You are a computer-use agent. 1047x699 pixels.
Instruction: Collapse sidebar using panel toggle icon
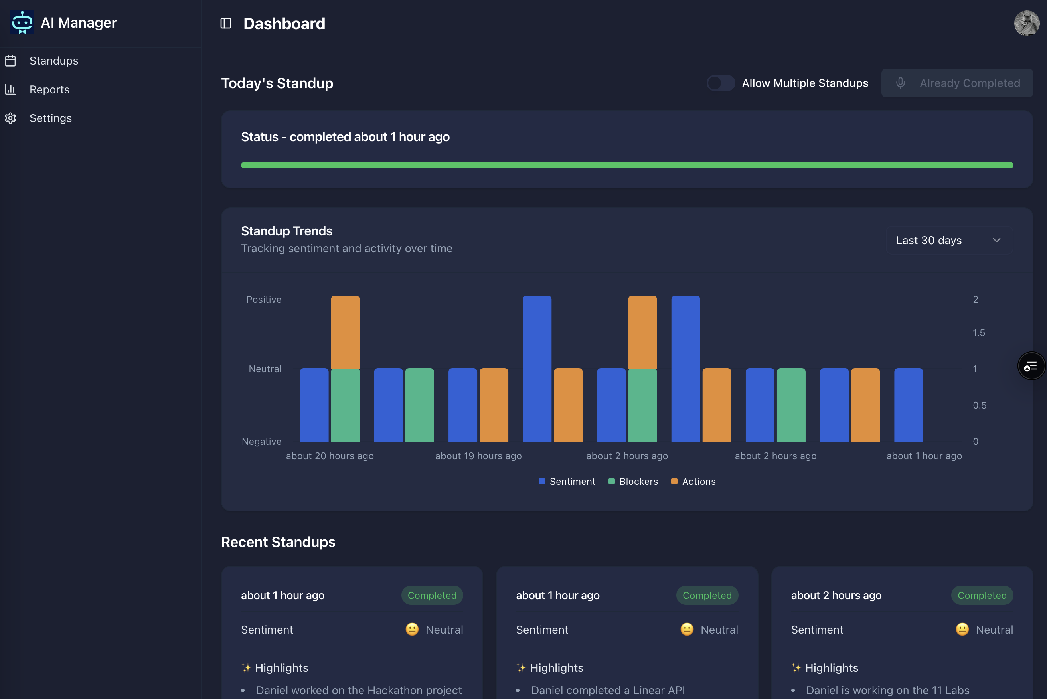(x=225, y=23)
